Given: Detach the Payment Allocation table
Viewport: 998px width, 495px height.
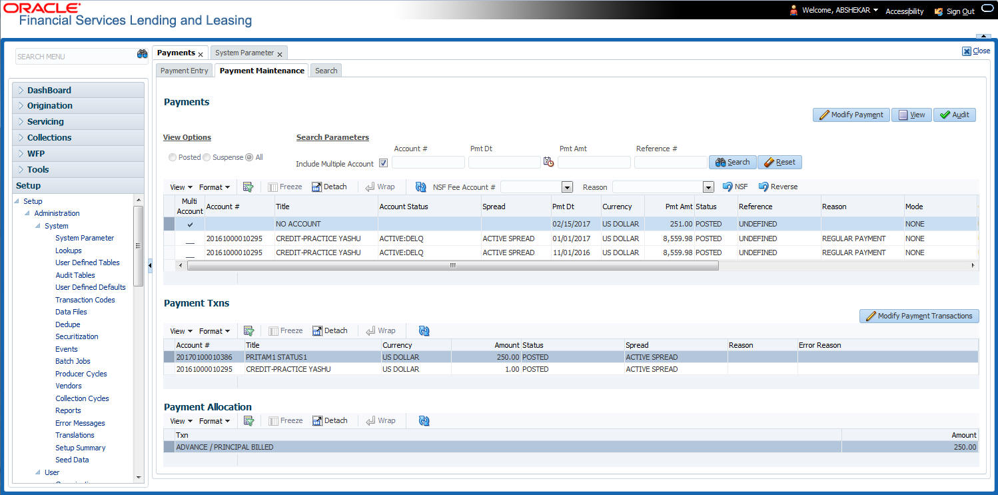Looking at the screenshot, I should point(330,421).
